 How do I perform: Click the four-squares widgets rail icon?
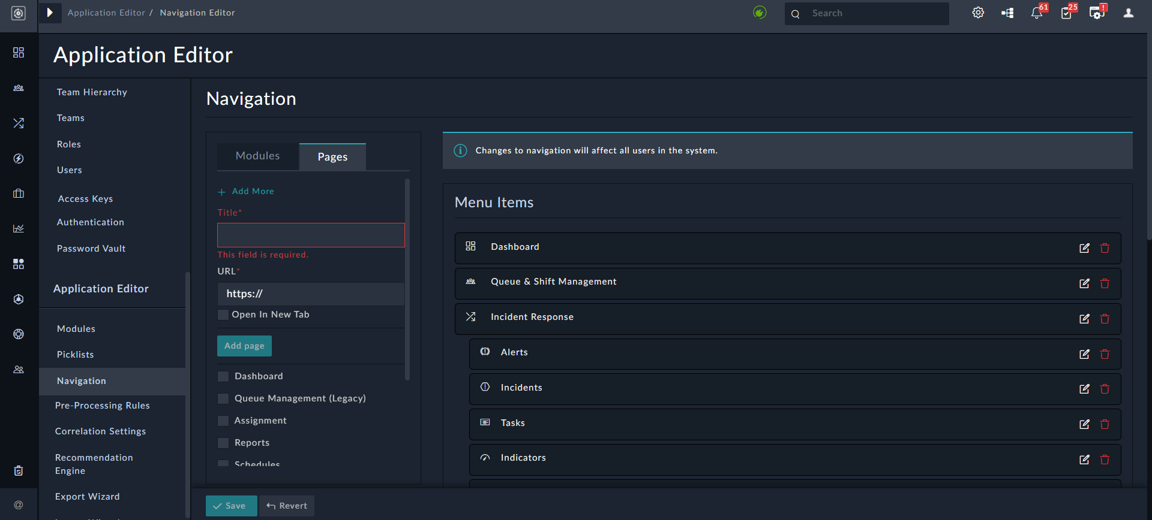coord(19,264)
